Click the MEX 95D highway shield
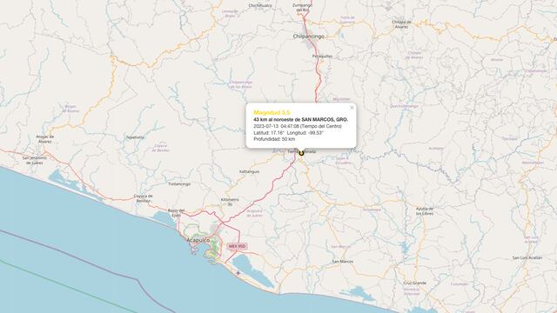The width and height of the screenshot is (557, 313). 238,246
